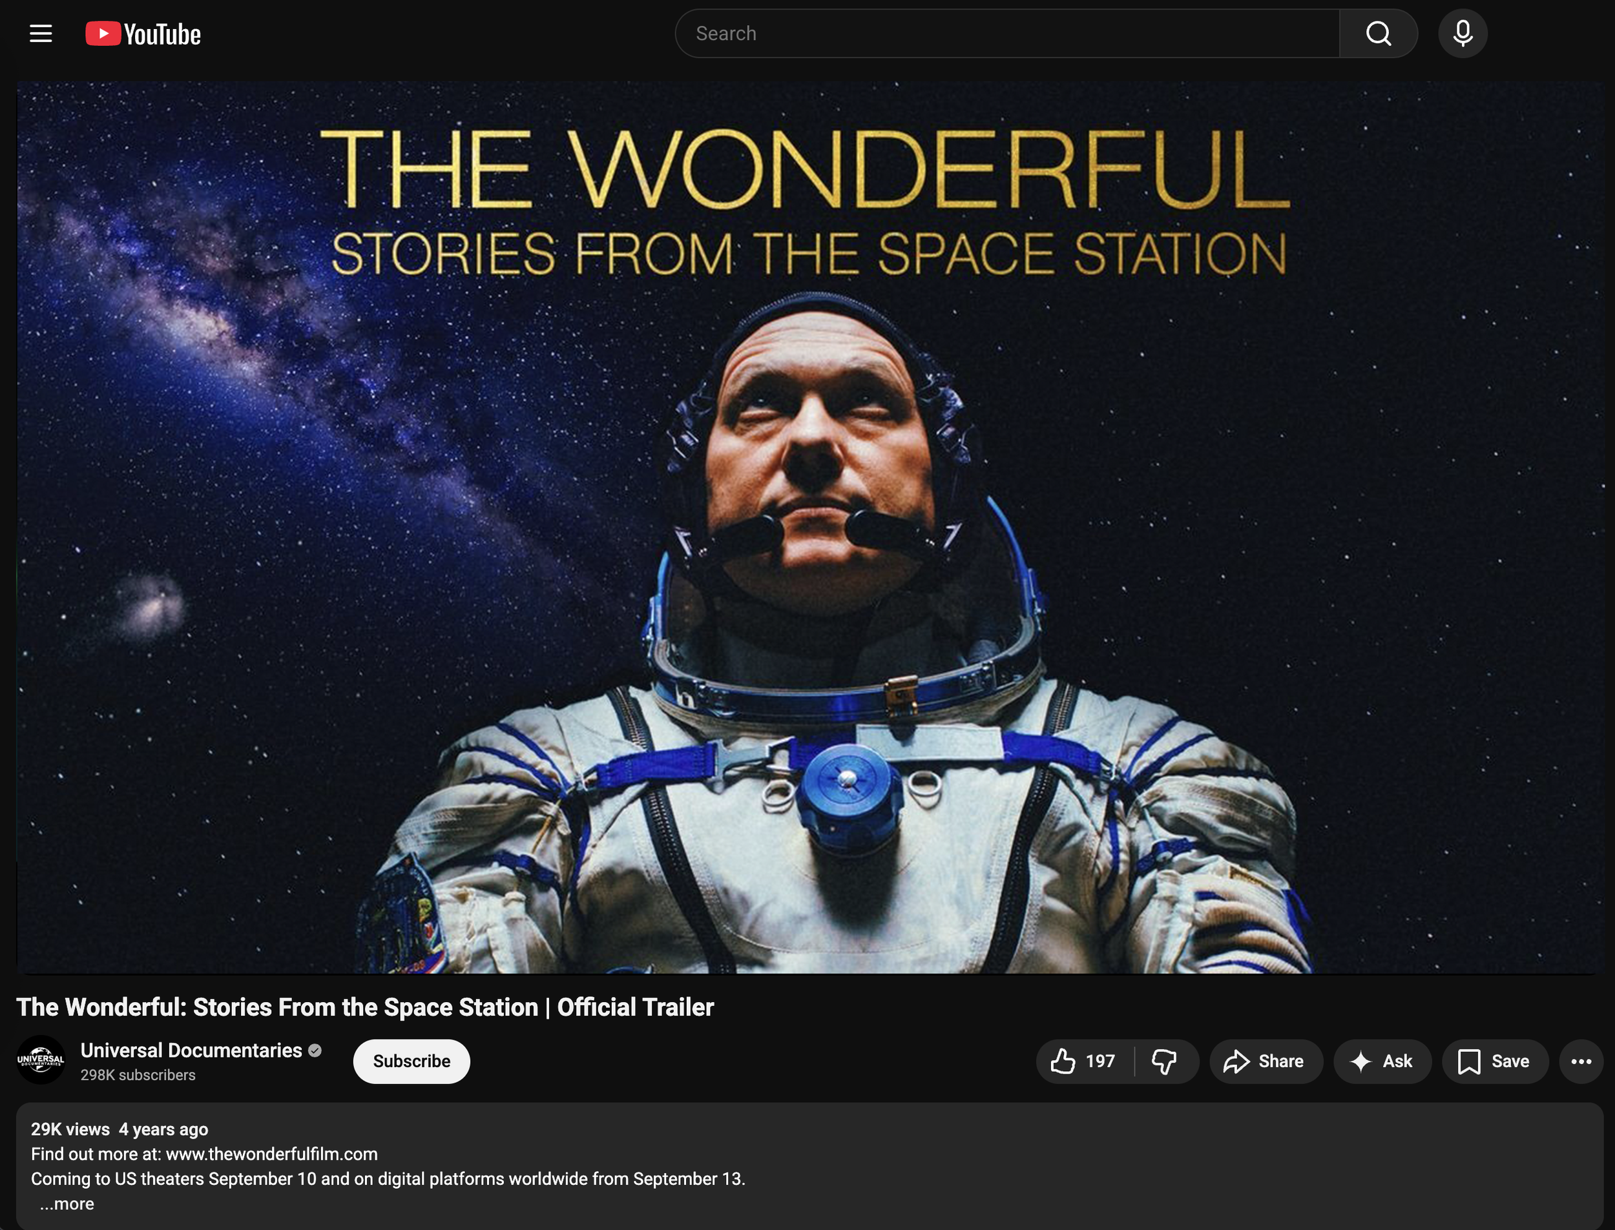Click the video title text
1615x1230 pixels.
click(365, 1007)
